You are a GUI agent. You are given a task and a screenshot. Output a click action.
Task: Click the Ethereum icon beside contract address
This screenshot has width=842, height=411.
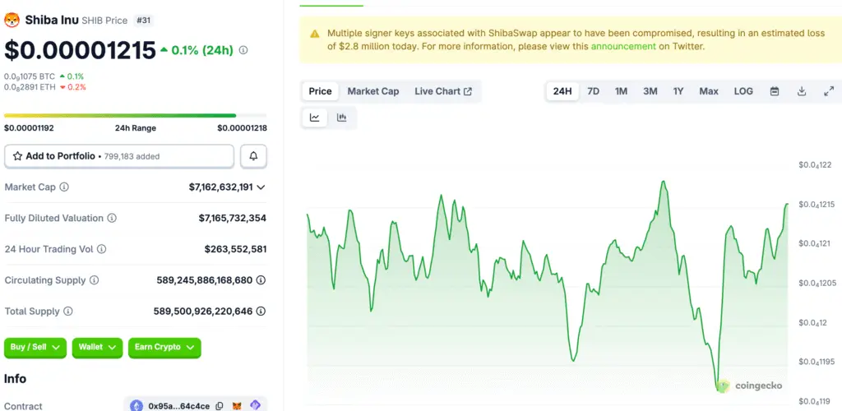coord(137,406)
